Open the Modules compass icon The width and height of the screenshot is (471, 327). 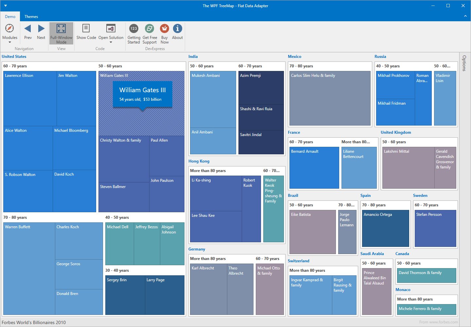[x=10, y=29]
